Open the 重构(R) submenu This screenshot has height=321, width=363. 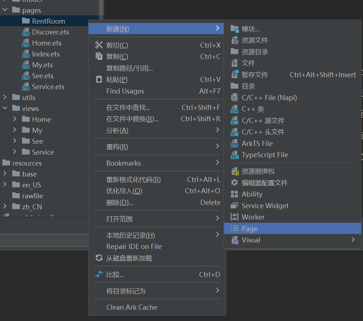[157, 147]
